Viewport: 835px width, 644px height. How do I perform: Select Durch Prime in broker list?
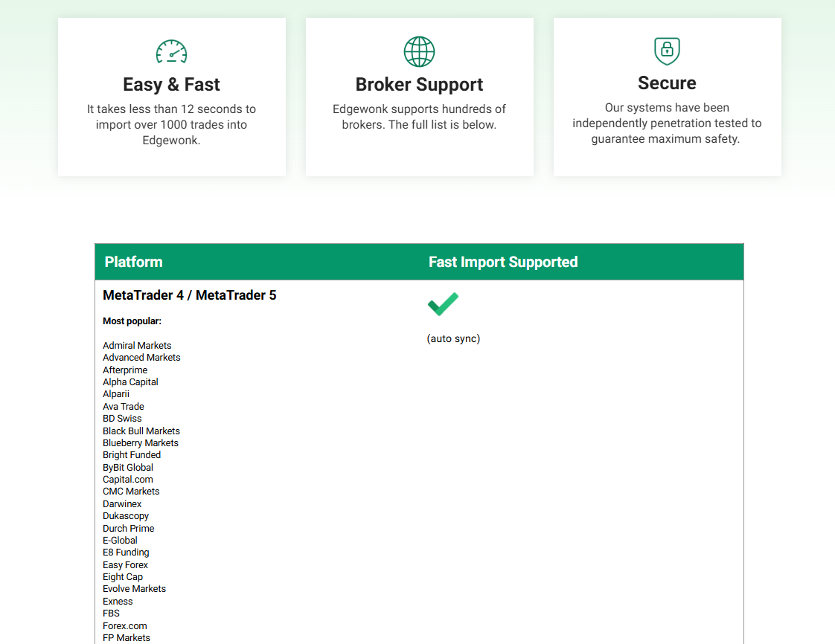(128, 529)
